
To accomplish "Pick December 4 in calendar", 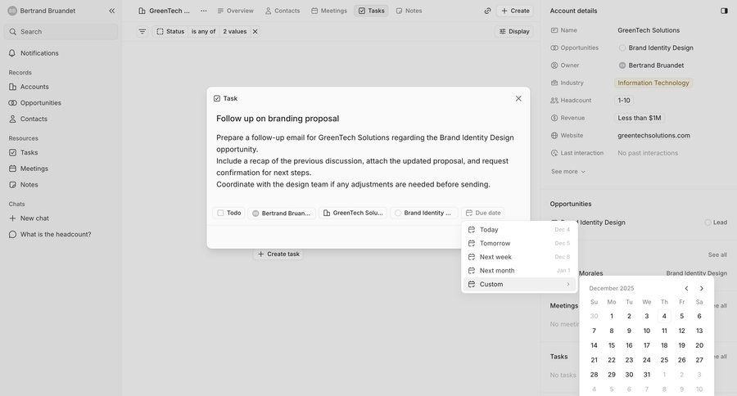I will point(664,316).
